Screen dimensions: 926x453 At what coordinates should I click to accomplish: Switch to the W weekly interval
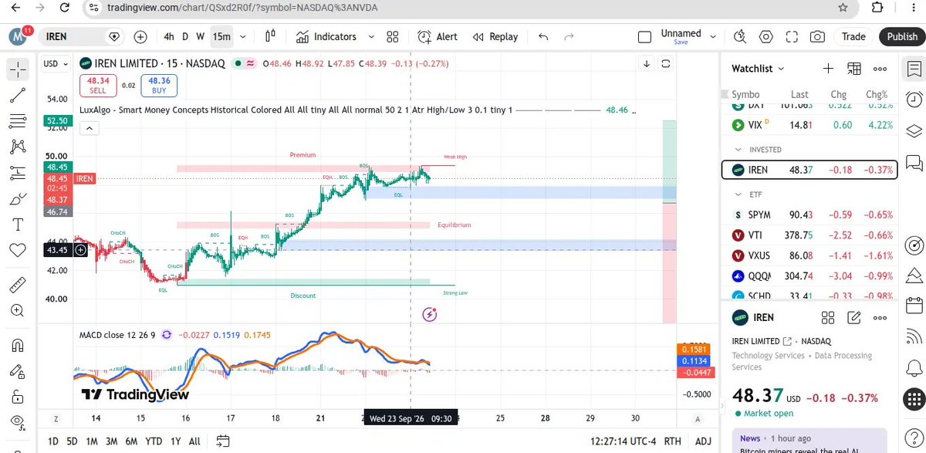[200, 36]
